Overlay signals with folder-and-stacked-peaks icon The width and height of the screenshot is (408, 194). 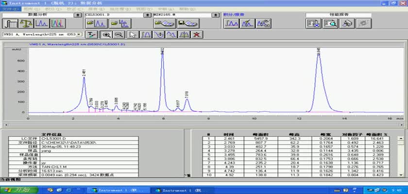(x=120, y=24)
